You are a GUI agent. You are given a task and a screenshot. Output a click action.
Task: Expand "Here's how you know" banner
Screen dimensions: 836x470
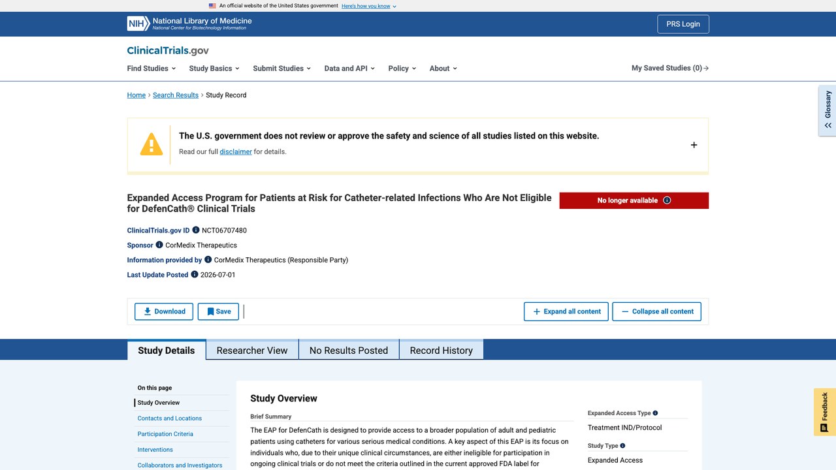[369, 6]
